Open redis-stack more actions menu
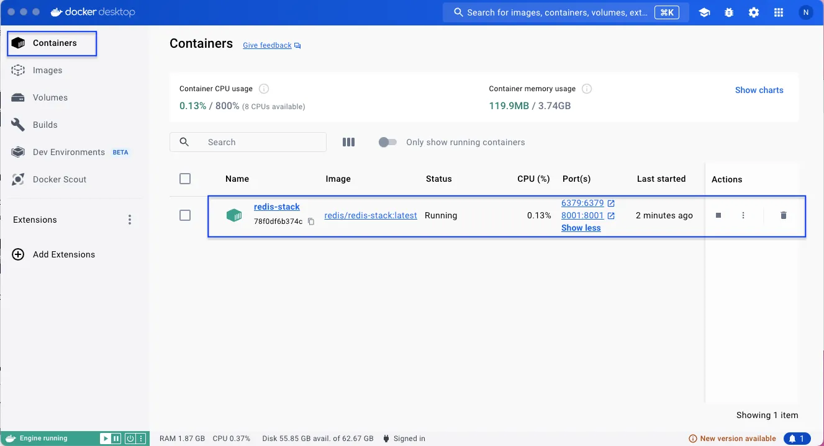824x446 pixels. click(x=743, y=215)
